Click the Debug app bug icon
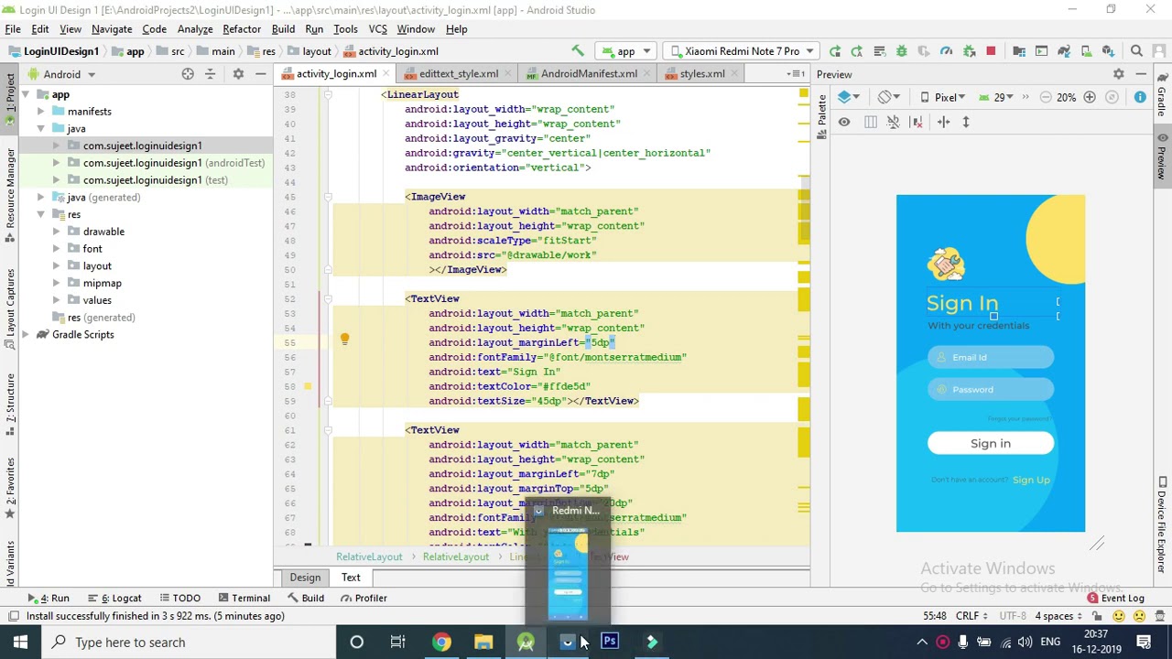This screenshot has height=659, width=1172. pos(901,51)
